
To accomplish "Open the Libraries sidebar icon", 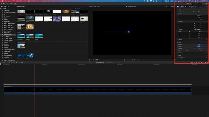I will click(x=2, y=6).
